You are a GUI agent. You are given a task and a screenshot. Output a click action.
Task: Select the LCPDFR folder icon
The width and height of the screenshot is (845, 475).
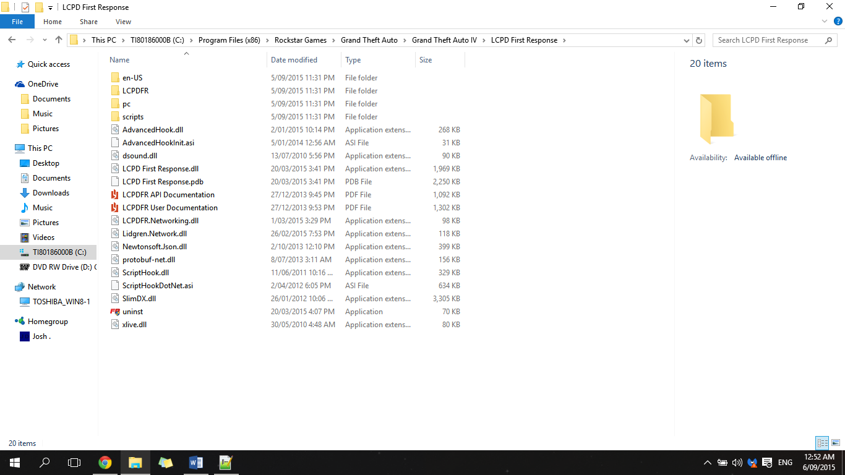[x=114, y=91]
